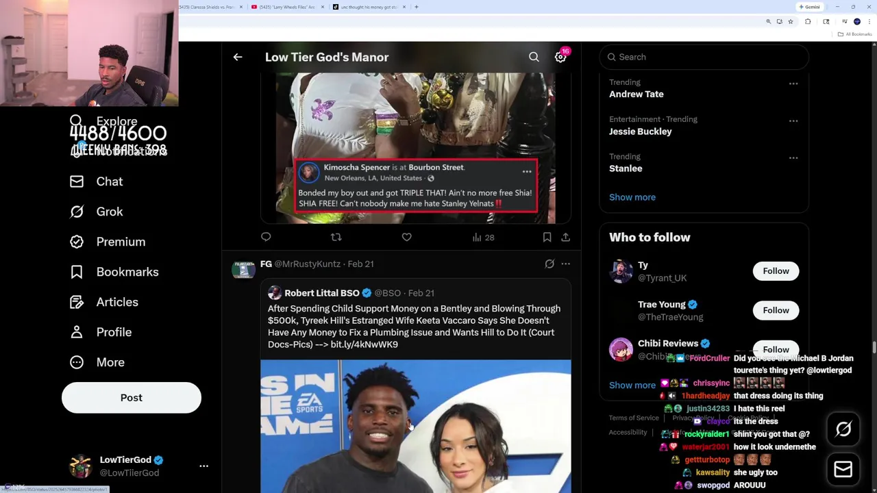The height and width of the screenshot is (493, 877).
Task: Open the browser extensions puzzle icon
Action: [x=808, y=22]
